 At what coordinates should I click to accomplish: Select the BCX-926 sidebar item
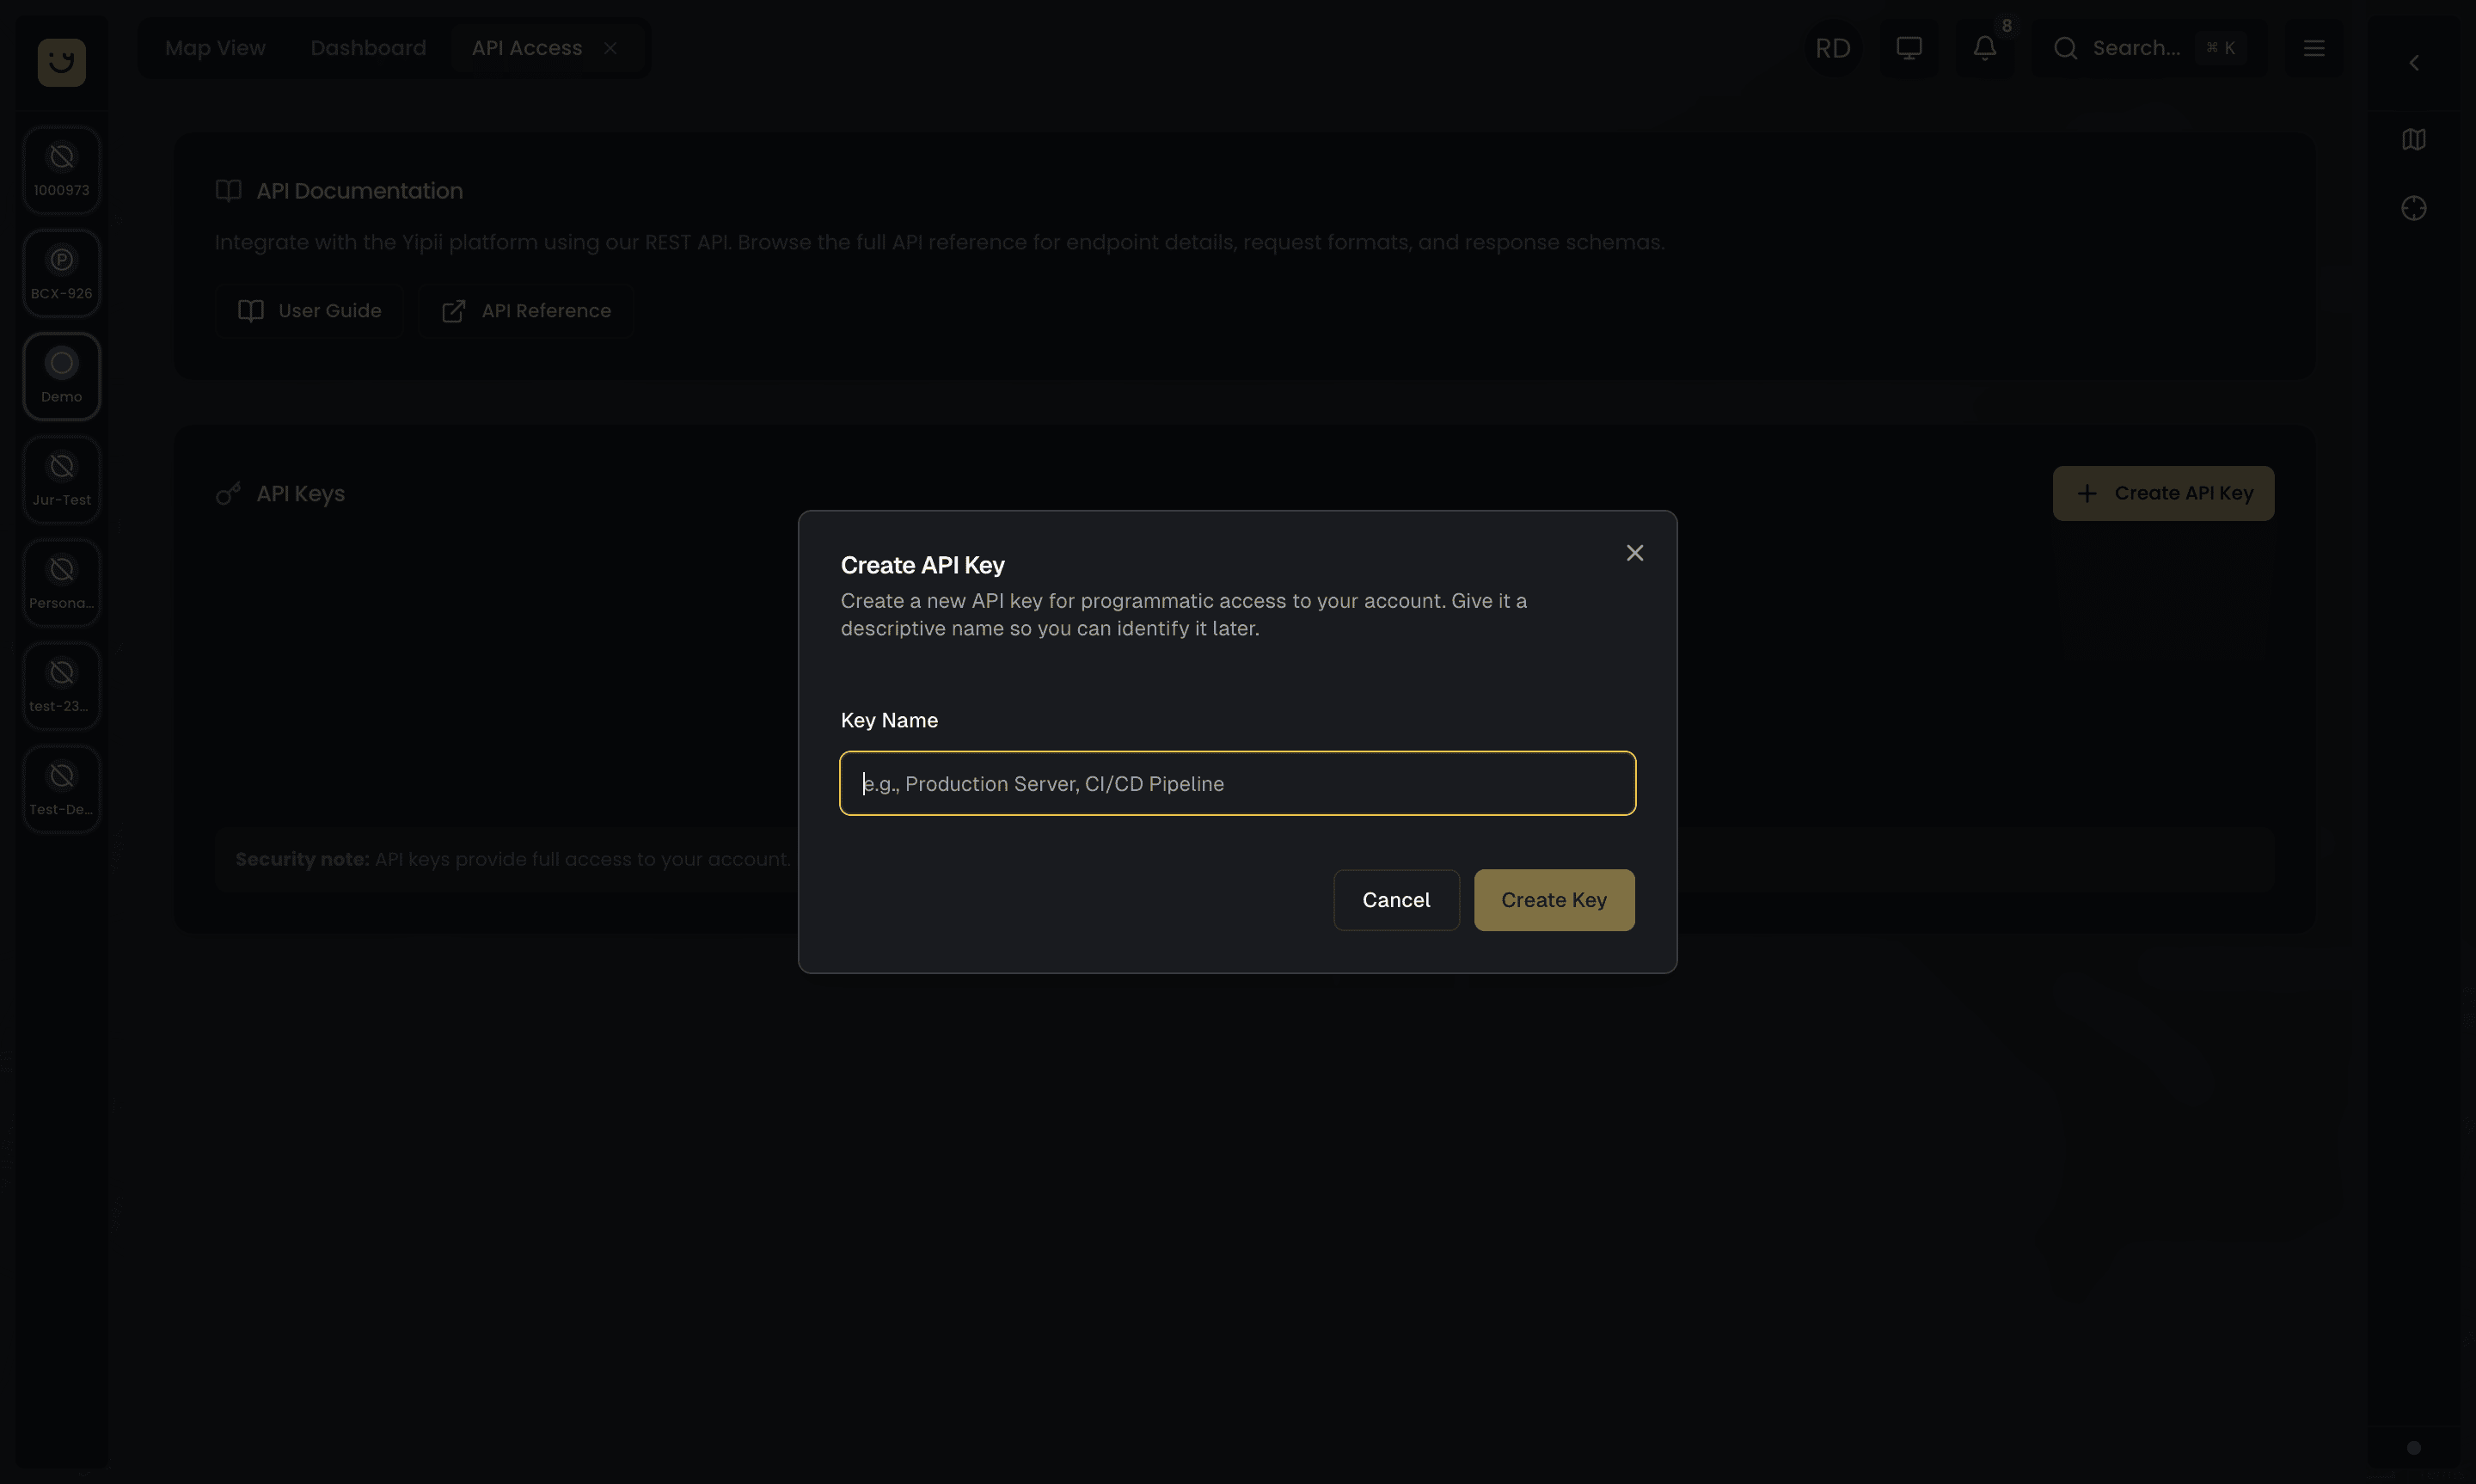click(62, 273)
